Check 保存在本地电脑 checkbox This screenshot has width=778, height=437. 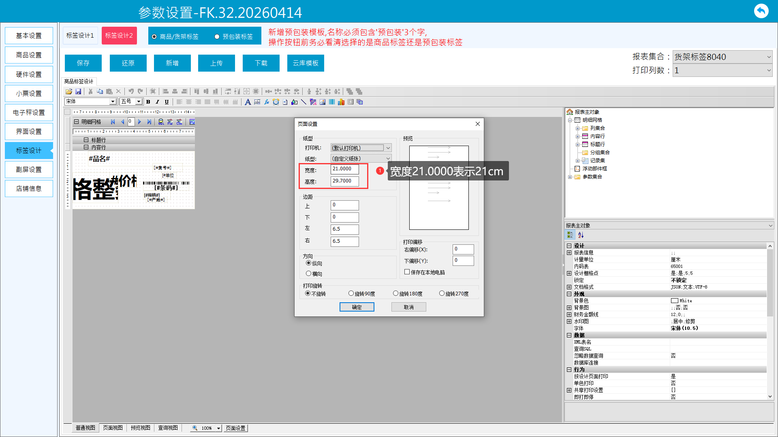[x=407, y=272]
